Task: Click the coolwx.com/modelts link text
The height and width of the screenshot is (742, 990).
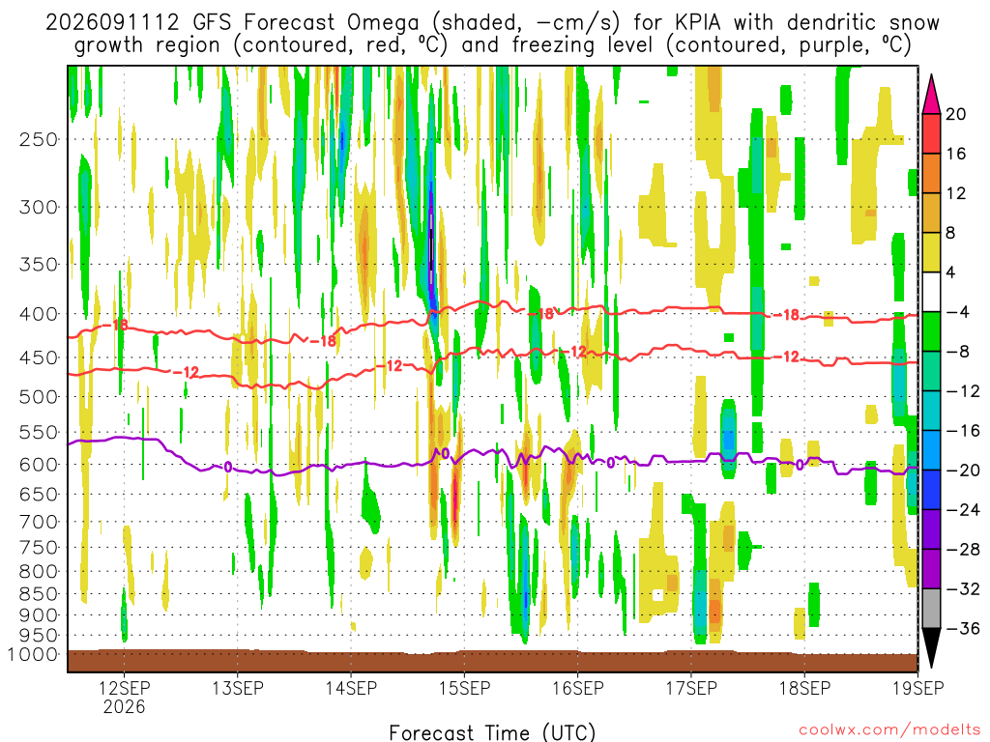Action: coord(889,729)
